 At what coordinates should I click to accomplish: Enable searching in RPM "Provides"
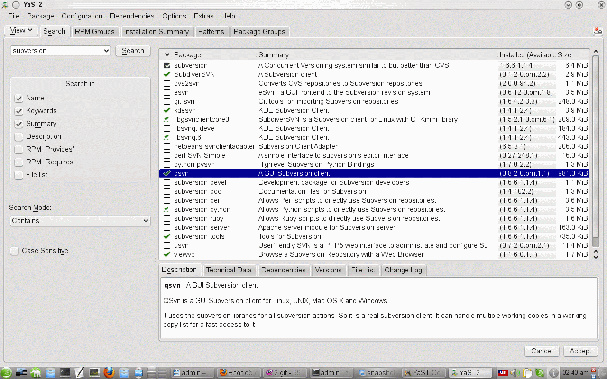tap(19, 149)
